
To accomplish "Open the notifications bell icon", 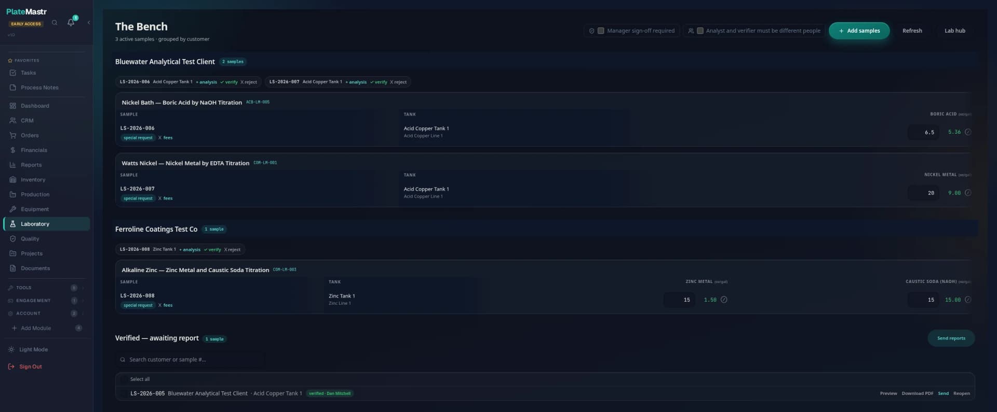I will [x=71, y=22].
